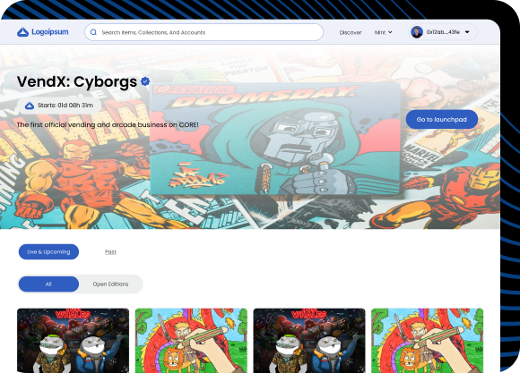Switch to the Past tab

(110, 252)
